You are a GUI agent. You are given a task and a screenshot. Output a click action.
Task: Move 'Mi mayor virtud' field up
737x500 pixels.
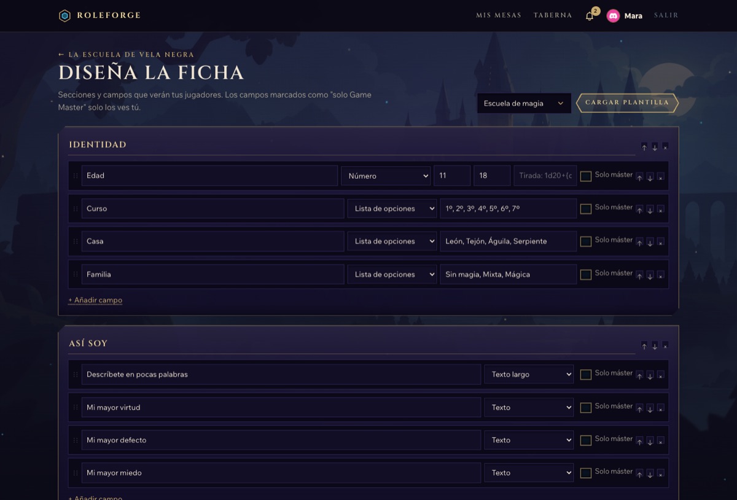639,408
